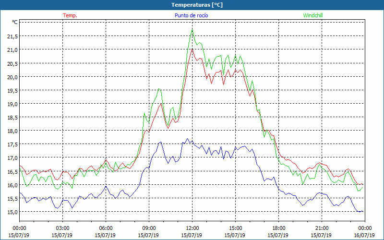Click the 17,0 y-axis value
This screenshot has height=240, width=384.
[x=12, y=158]
